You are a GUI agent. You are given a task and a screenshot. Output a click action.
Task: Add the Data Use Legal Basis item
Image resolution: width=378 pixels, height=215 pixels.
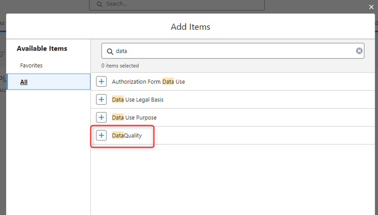(101, 99)
